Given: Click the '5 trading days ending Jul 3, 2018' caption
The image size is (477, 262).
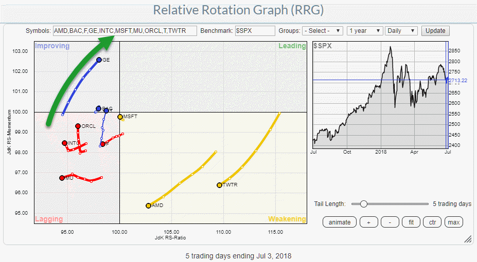Looking at the screenshot, I should coord(239,256).
